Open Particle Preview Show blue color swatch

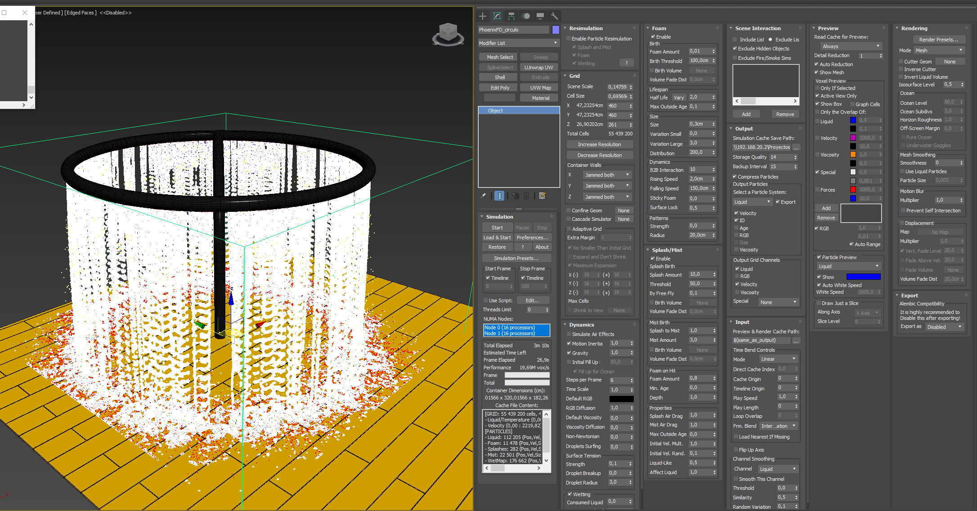pyautogui.click(x=863, y=277)
